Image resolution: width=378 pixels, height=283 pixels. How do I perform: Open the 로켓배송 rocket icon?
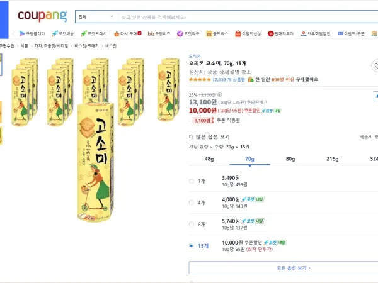[55, 33]
